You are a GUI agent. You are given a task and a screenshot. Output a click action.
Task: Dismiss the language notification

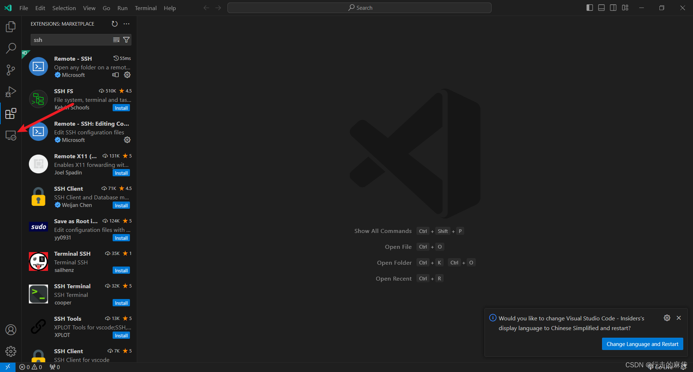[679, 318]
